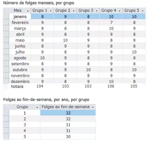Open the Grupo 5 column dropdown arrow
This screenshot has height=141, width=148.
tap(142, 11)
